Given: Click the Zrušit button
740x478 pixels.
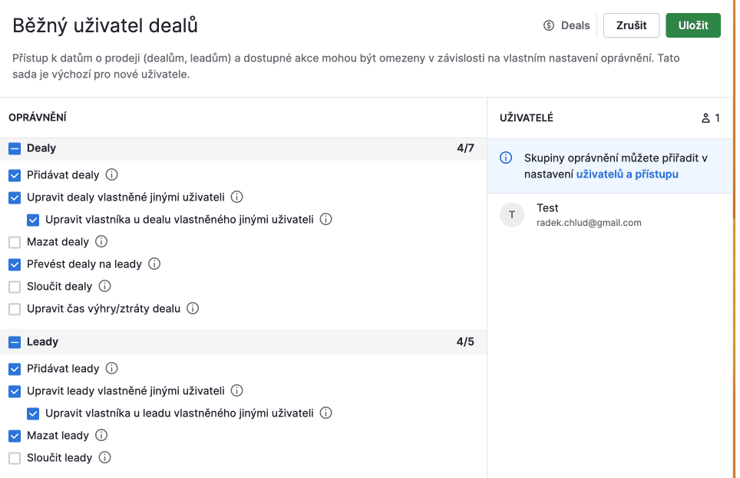Looking at the screenshot, I should (631, 25).
